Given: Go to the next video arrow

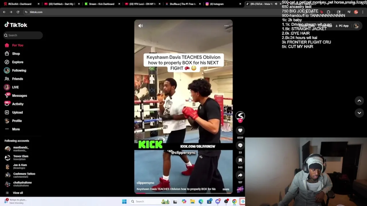Looking at the screenshot, I should pyautogui.click(x=359, y=113).
